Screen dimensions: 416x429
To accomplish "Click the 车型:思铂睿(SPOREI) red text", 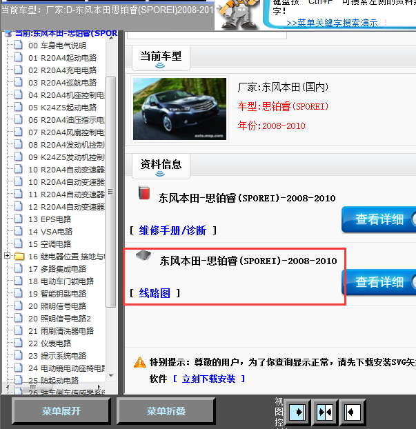I will click(283, 106).
